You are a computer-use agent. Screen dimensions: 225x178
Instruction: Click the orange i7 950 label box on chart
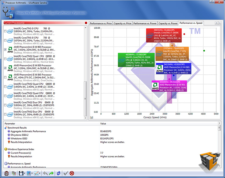pos(172,54)
